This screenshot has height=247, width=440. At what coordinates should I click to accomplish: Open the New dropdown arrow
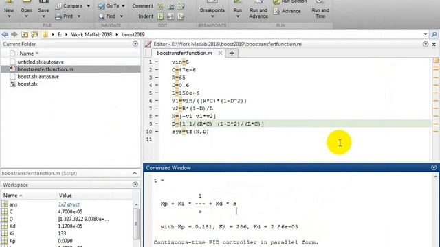coord(9,16)
